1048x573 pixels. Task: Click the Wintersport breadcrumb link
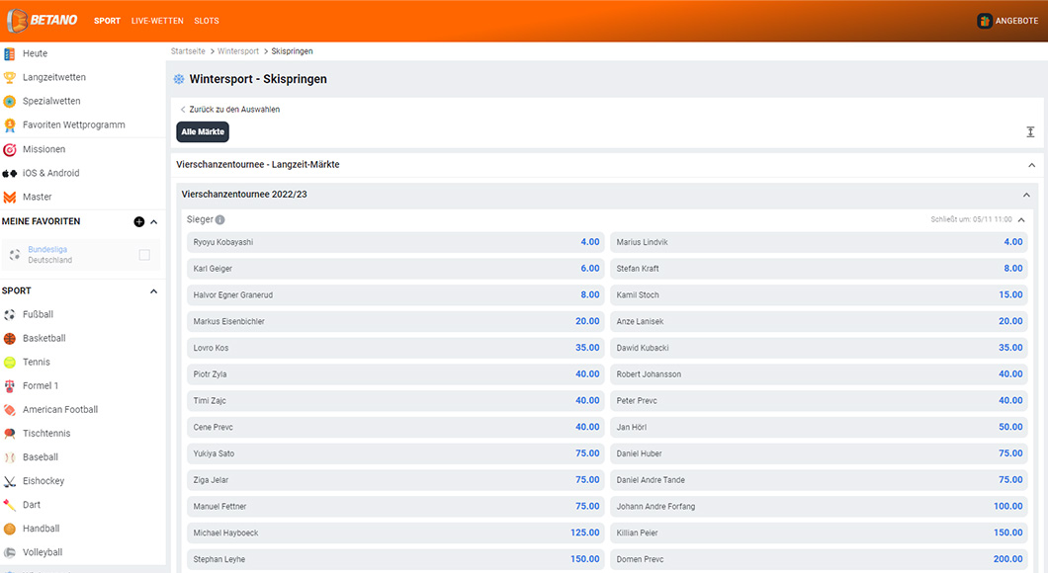238,51
